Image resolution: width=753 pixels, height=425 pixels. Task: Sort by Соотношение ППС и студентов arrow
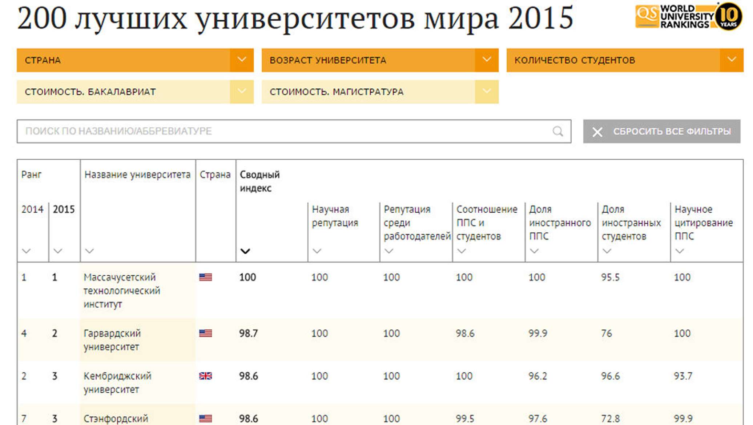coord(462,251)
